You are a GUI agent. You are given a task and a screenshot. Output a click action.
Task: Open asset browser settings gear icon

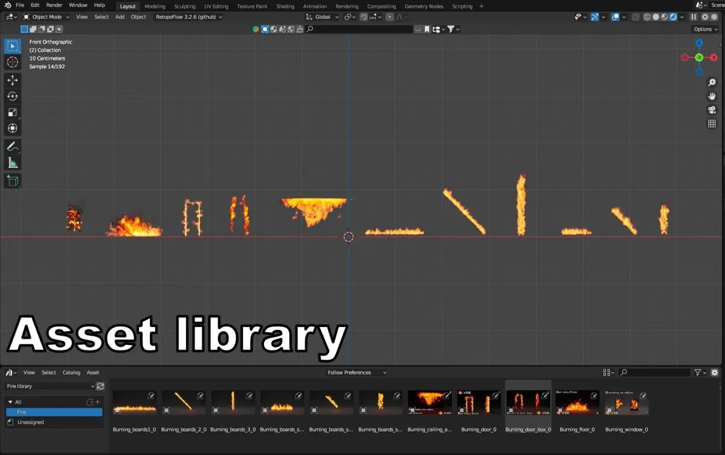click(715, 373)
